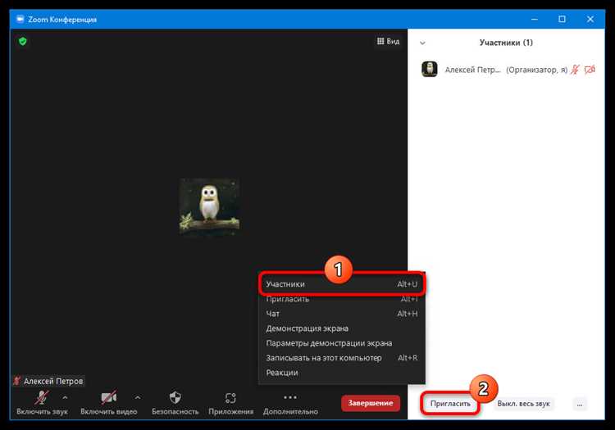Open the Безопасность security shield
Screen dimensions: 615x430
(175, 397)
